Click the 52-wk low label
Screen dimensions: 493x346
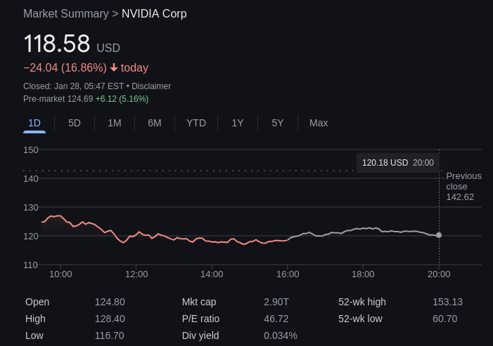pos(360,319)
